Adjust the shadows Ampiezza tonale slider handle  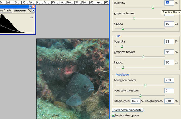click(134, 18)
